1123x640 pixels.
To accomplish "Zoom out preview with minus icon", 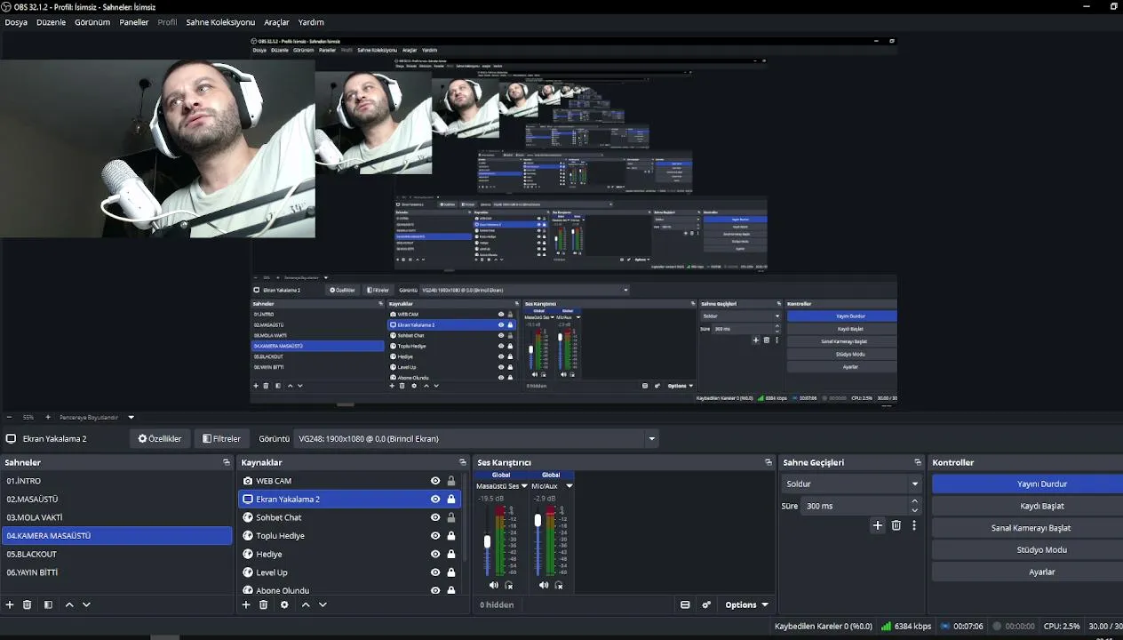I will point(10,417).
